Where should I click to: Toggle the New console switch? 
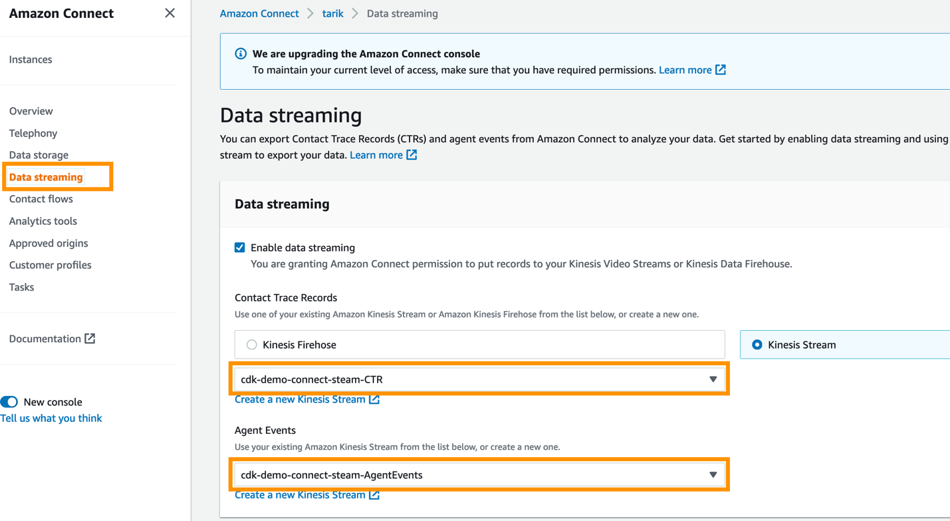tap(9, 402)
